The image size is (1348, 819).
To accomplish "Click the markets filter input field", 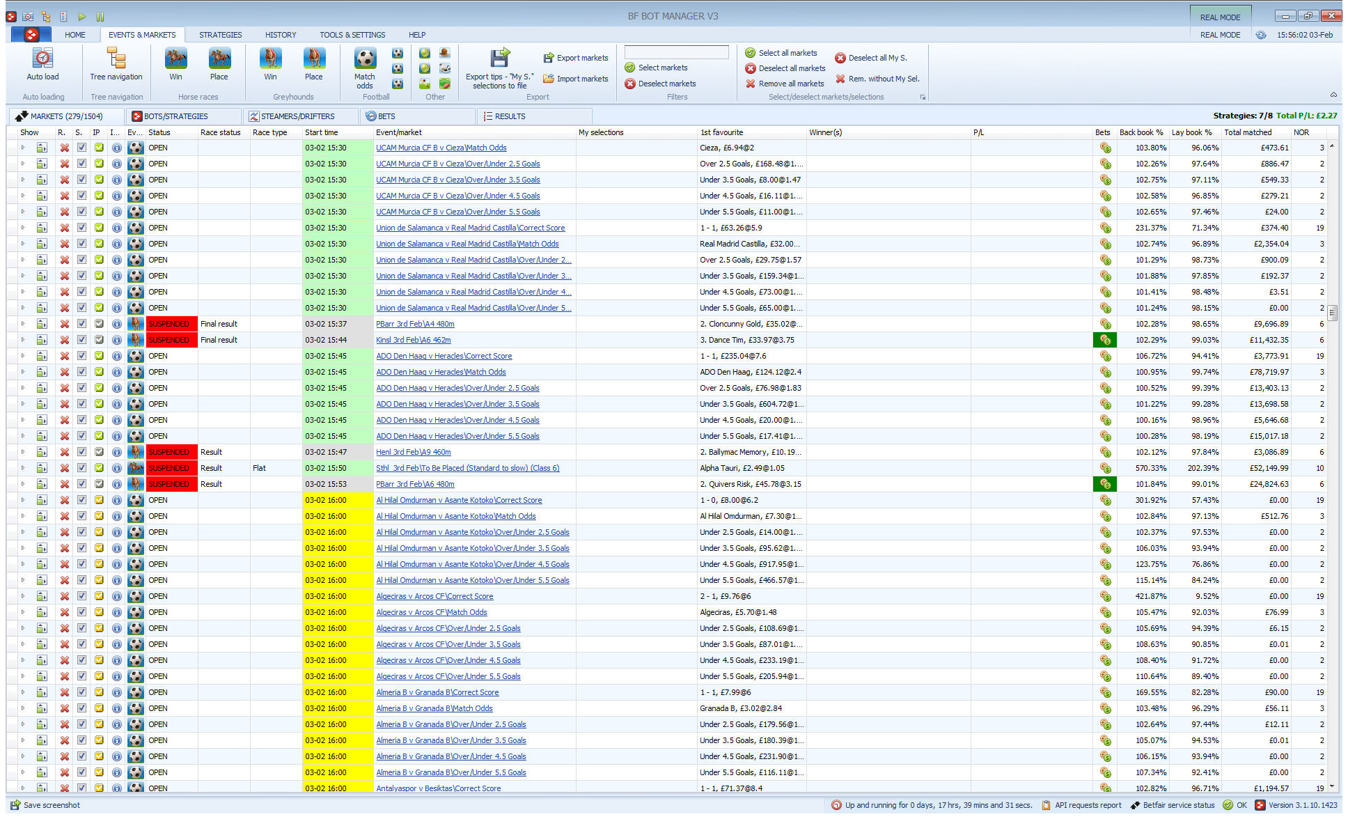I will (676, 52).
